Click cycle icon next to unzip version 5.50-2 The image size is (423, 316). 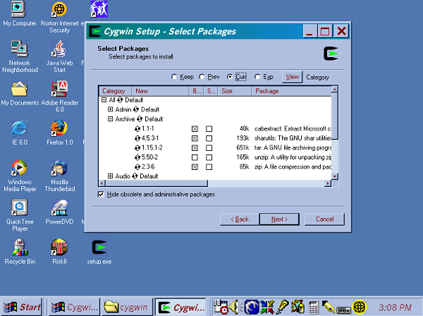pos(137,157)
